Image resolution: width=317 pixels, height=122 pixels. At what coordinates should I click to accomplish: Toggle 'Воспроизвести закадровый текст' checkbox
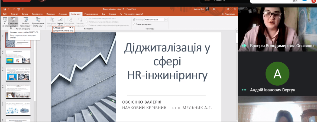pos(87,18)
